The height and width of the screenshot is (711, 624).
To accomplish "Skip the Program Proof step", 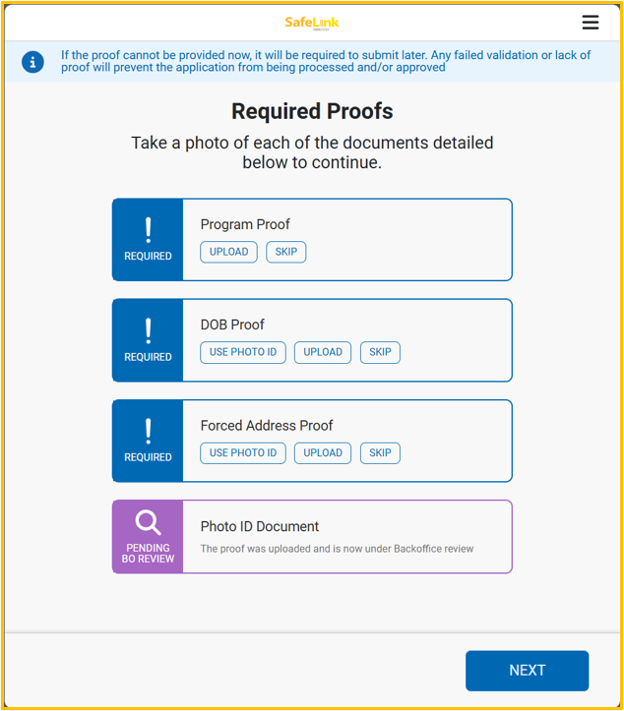I will click(x=285, y=252).
